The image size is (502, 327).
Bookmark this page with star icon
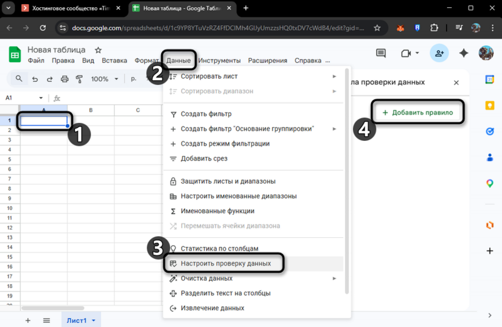pos(377,28)
